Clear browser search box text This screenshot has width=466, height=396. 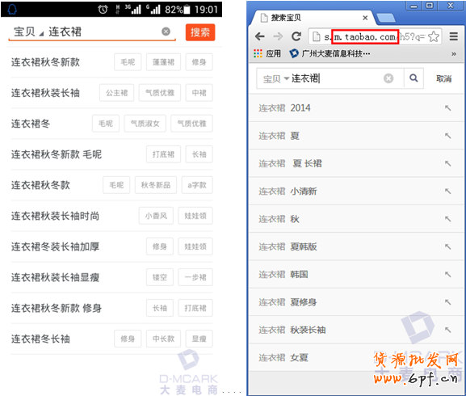point(388,78)
